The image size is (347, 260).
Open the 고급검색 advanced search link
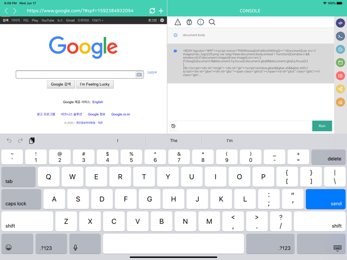pyautogui.click(x=152, y=72)
